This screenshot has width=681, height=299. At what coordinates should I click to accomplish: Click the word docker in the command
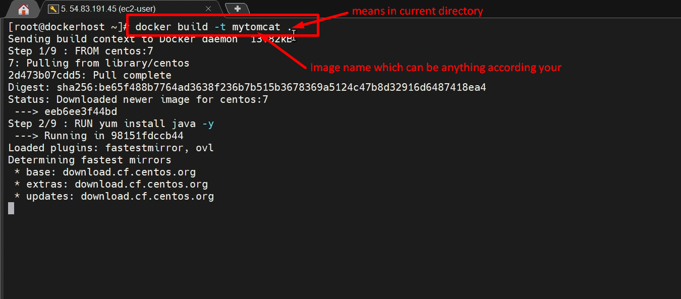point(153,27)
